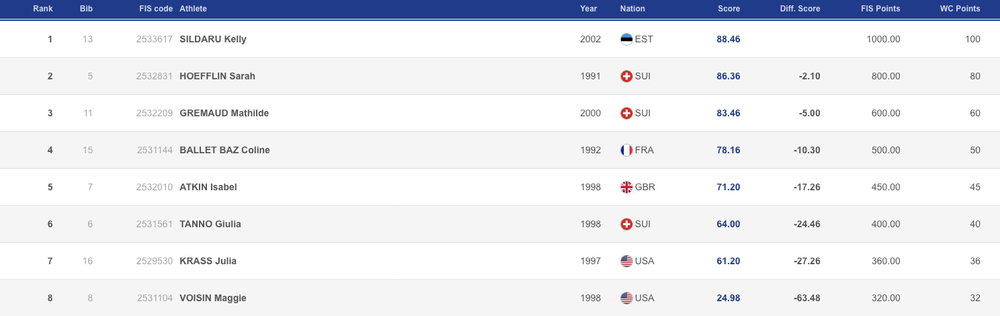Screen dimensions: 1000x316
Task: Click the WC Points column header
Action: pos(960,9)
